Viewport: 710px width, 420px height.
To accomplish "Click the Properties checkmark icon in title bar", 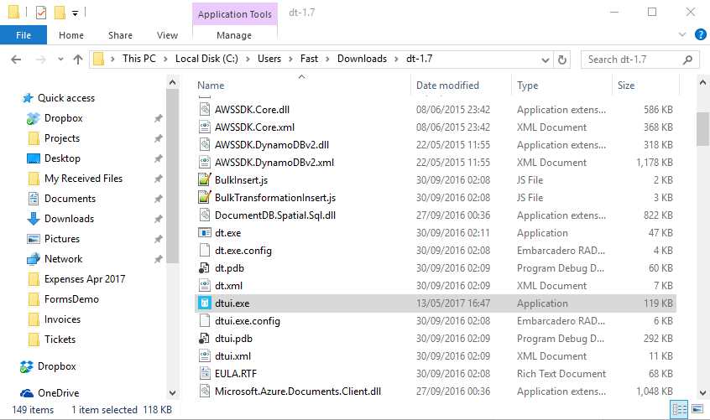I will point(41,13).
